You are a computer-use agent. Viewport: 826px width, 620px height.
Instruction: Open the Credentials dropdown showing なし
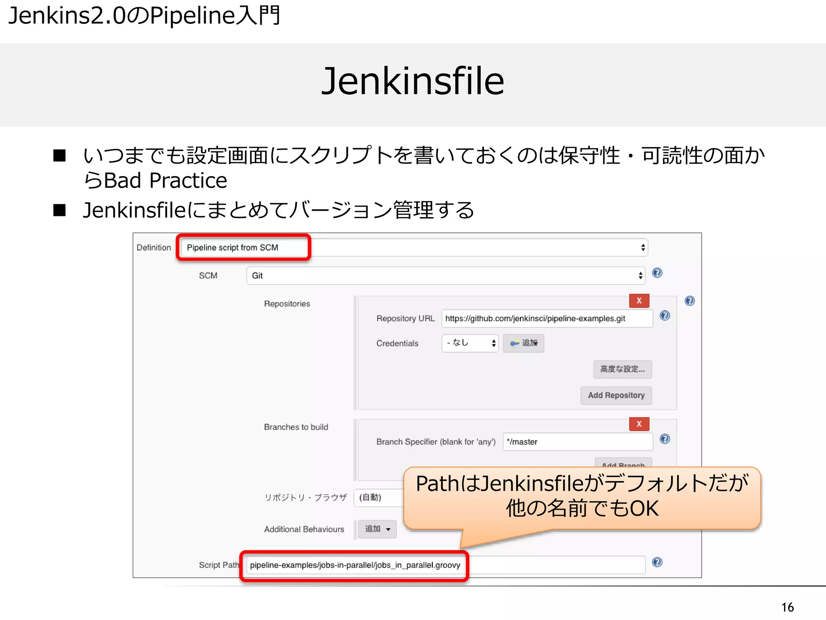pos(470,343)
